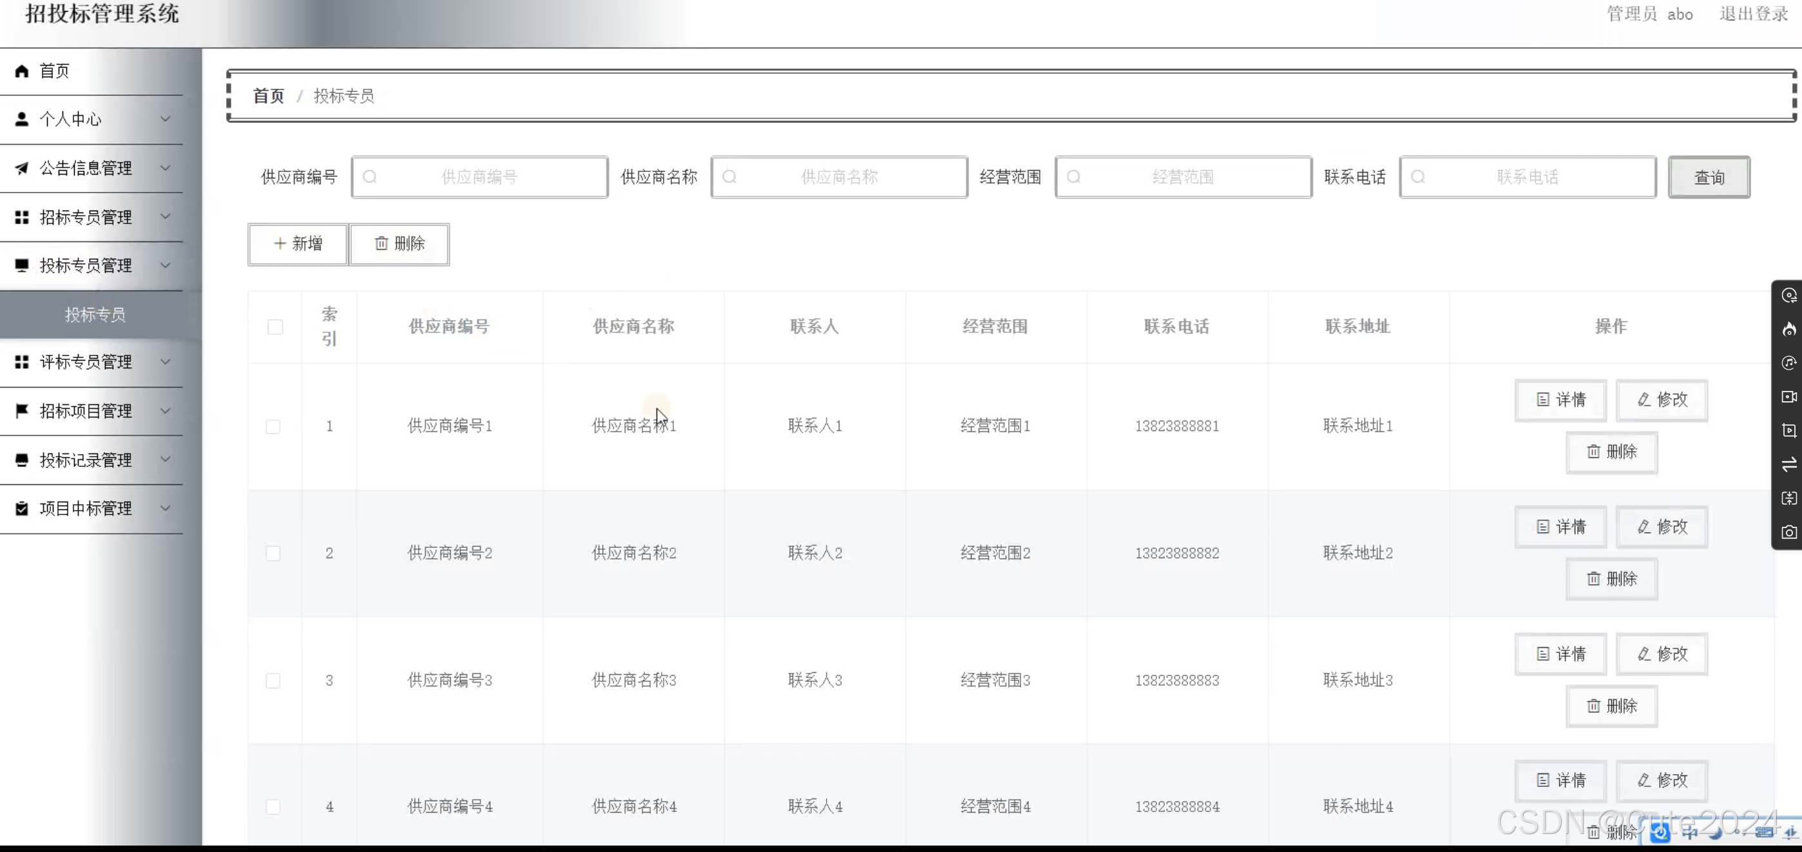Click the 查询 query button
Screen dimensions: 1802x852
pos(1709,176)
